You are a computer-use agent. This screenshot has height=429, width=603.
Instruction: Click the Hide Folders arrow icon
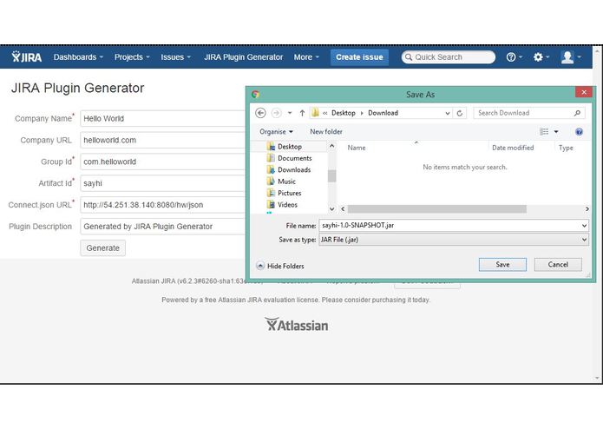point(260,266)
